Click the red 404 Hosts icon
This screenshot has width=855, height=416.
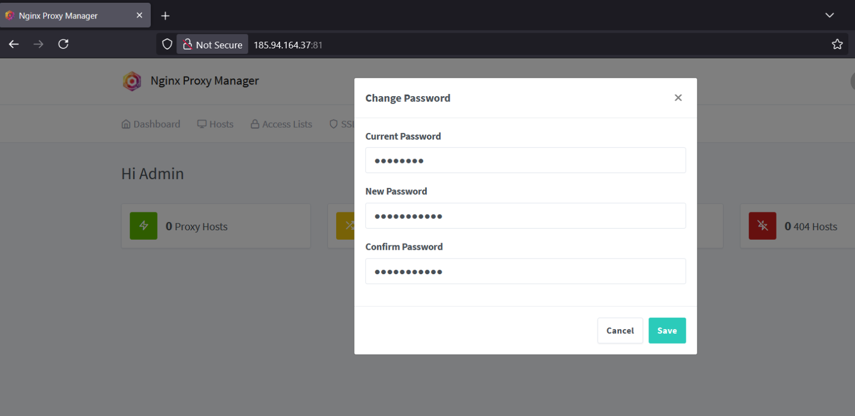point(762,226)
